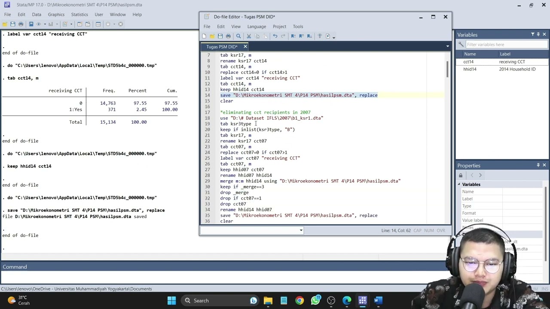Image resolution: width=550 pixels, height=309 pixels.
Task: Select cct14 in the Variables list
Action: coord(468,62)
